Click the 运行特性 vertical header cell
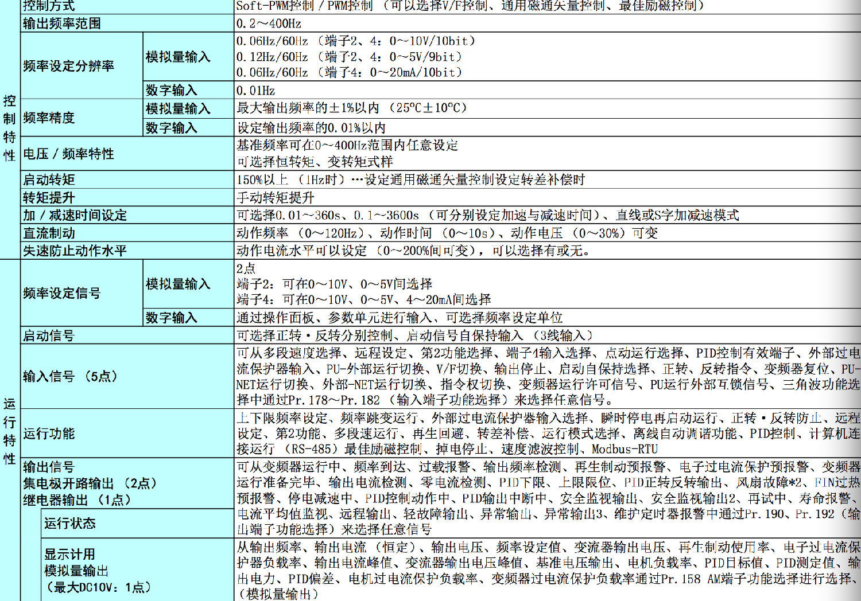The image size is (861, 601). tap(10, 431)
